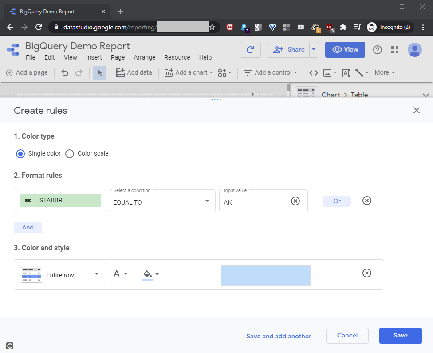
Task: Select Single color radio option
Action: 20,153
